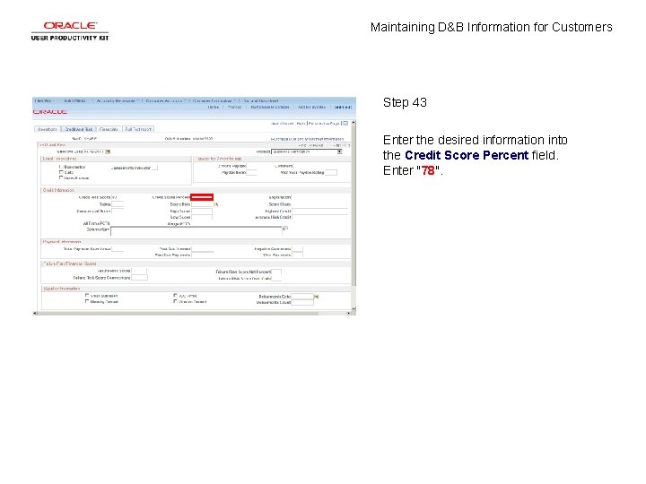Viewport: 646px width, 484px height.
Task: Click the vertical scrollbar up arrow
Action: point(354,123)
